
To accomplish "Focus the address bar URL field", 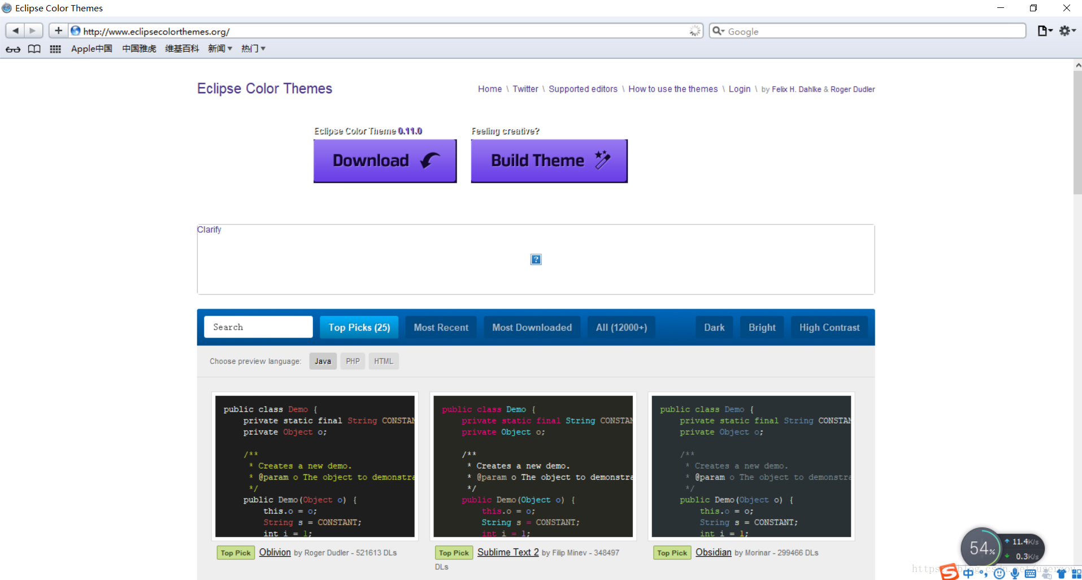I will click(x=384, y=31).
